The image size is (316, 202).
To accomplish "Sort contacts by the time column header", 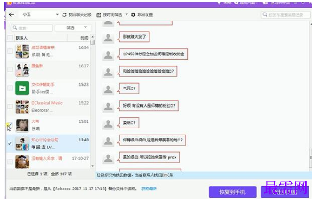I will pos(84,38).
